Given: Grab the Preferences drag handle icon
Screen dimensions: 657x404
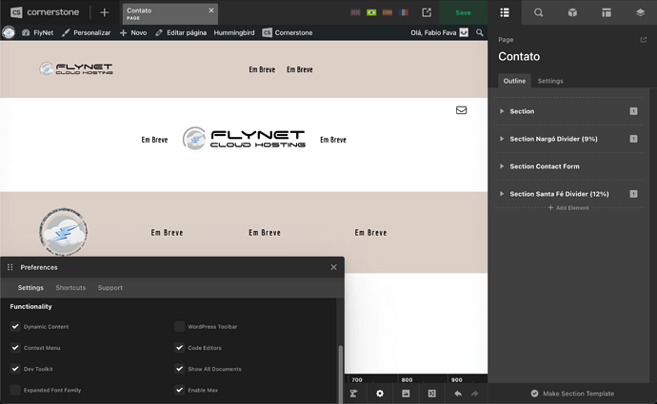Looking at the screenshot, I should (10, 267).
